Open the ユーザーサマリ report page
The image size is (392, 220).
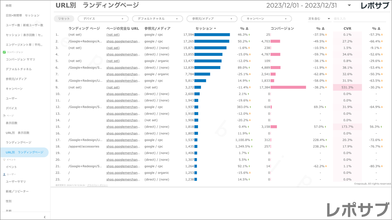click(16, 182)
